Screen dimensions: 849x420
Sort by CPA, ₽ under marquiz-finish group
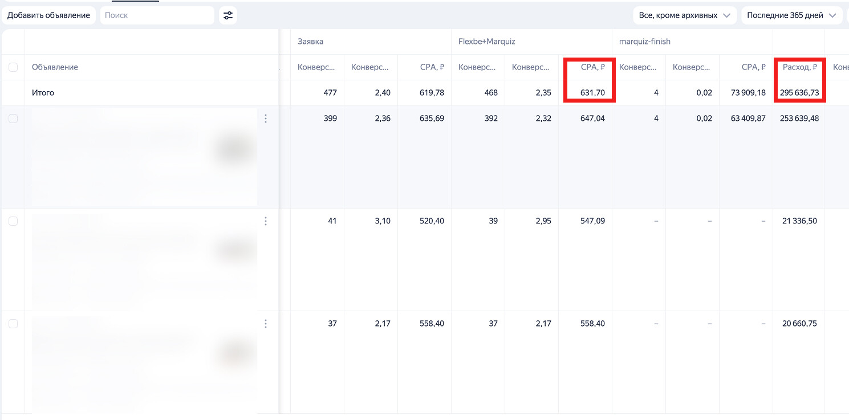[754, 67]
